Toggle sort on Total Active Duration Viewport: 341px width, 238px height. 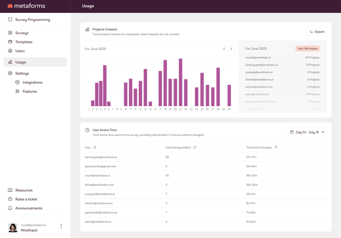pyautogui.click(x=276, y=147)
